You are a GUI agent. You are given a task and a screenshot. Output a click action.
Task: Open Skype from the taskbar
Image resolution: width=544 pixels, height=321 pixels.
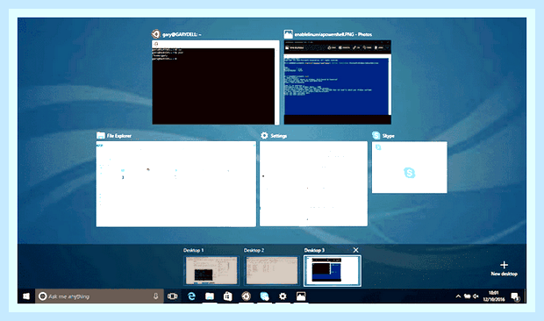264,296
